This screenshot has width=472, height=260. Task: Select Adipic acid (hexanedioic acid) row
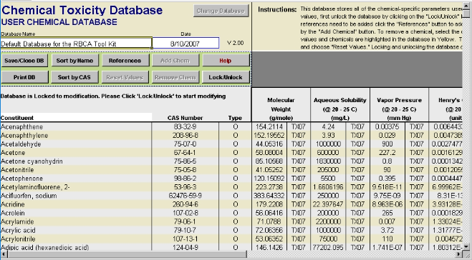(76, 248)
